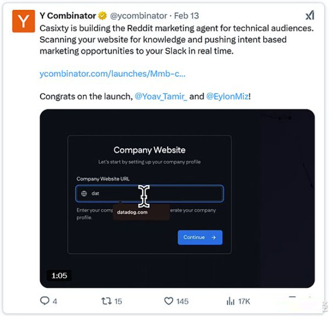Open the ycombinator.com/launches link
This screenshot has height=316, width=329.
point(113,74)
